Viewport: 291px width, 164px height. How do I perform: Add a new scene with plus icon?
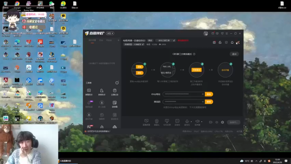pyautogui.click(x=119, y=40)
